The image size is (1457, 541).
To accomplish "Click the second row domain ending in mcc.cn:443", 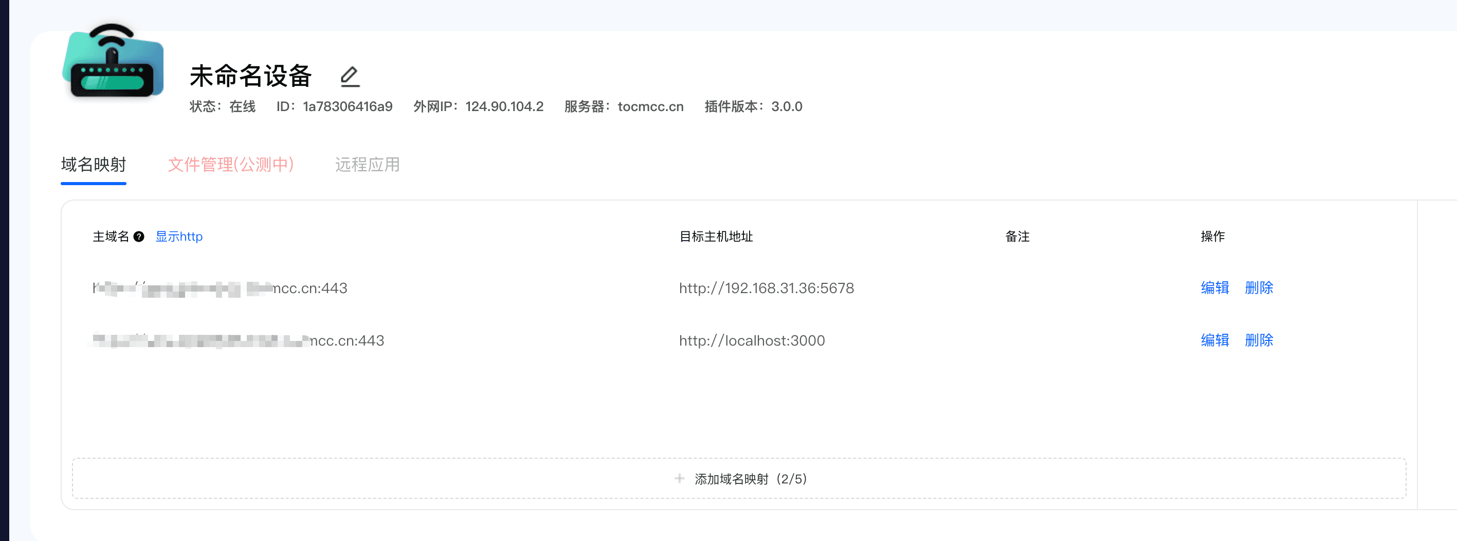I will (x=238, y=340).
